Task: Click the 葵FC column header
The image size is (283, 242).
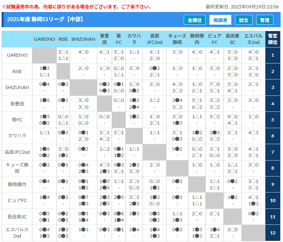Action: pos(118,39)
